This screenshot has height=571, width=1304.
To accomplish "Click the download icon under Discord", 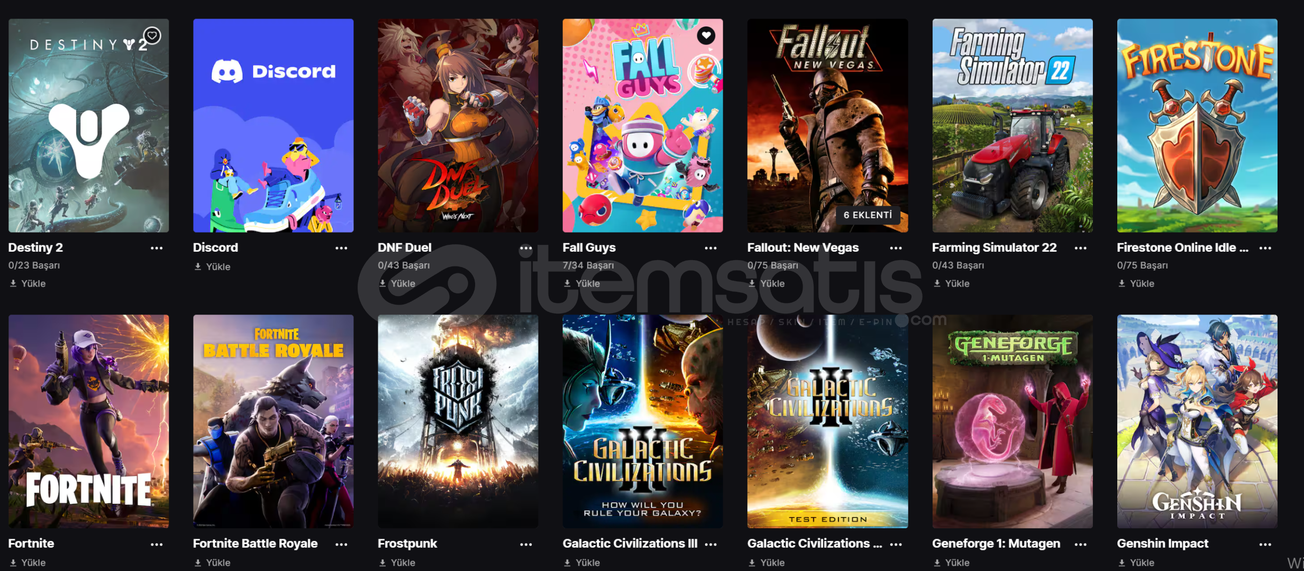I will coord(198,266).
